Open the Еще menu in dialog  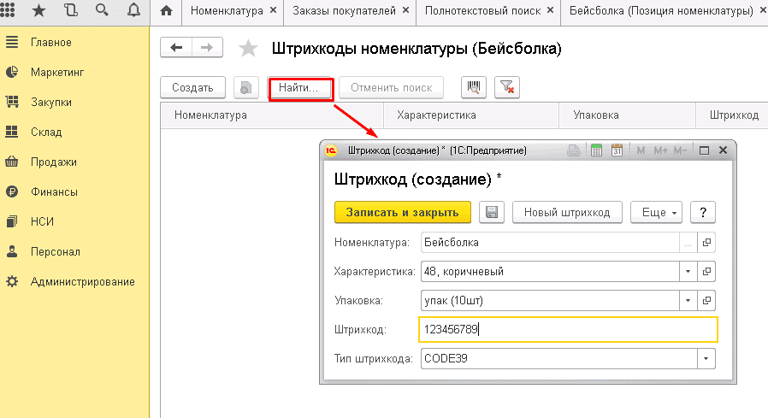coord(657,212)
